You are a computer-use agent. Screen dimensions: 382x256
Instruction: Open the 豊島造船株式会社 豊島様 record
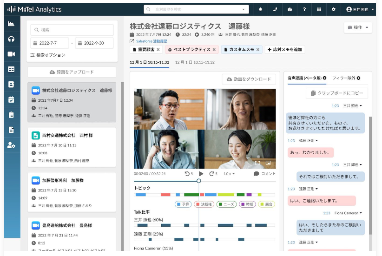click(x=72, y=234)
